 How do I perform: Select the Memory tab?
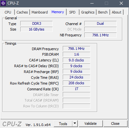pyautogui.click(x=58, y=12)
